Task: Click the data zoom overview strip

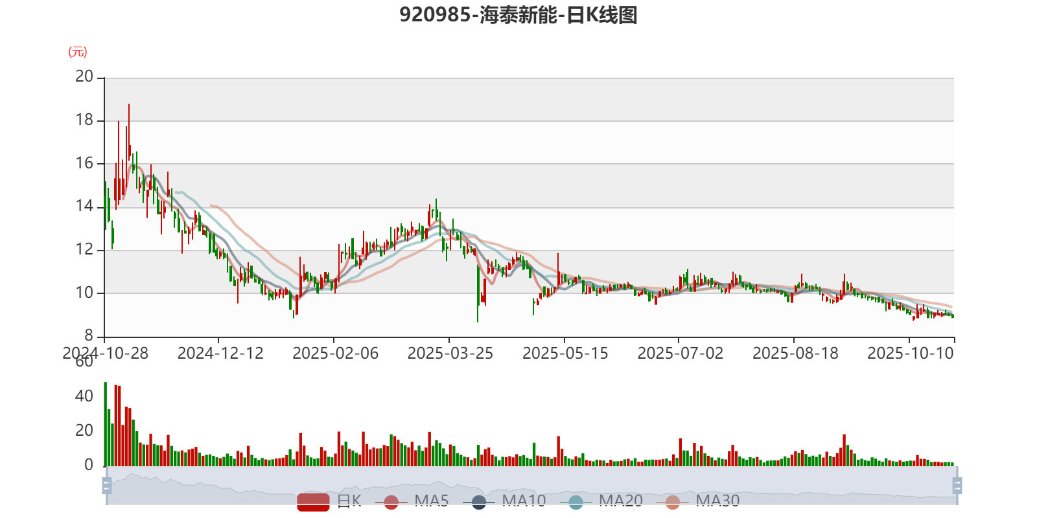Action: tap(531, 485)
